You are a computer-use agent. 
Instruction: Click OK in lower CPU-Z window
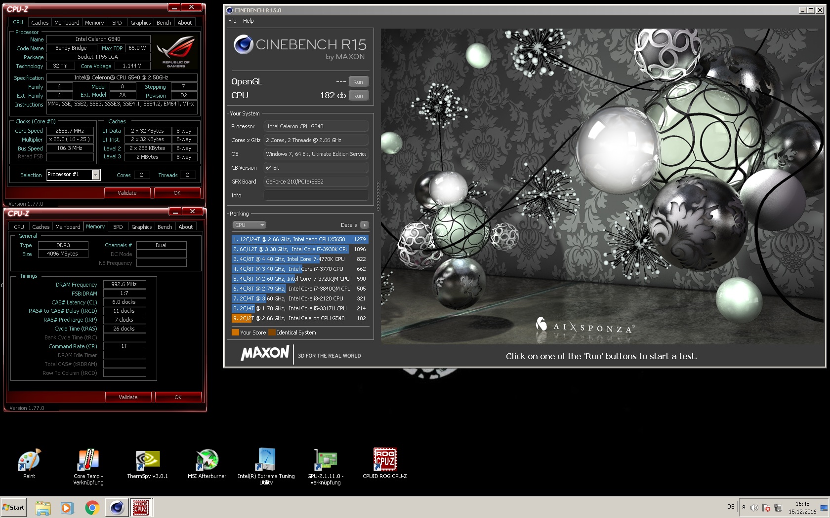tap(178, 397)
